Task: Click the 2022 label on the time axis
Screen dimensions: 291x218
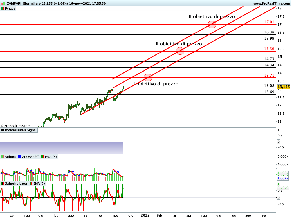Action: click(145, 215)
